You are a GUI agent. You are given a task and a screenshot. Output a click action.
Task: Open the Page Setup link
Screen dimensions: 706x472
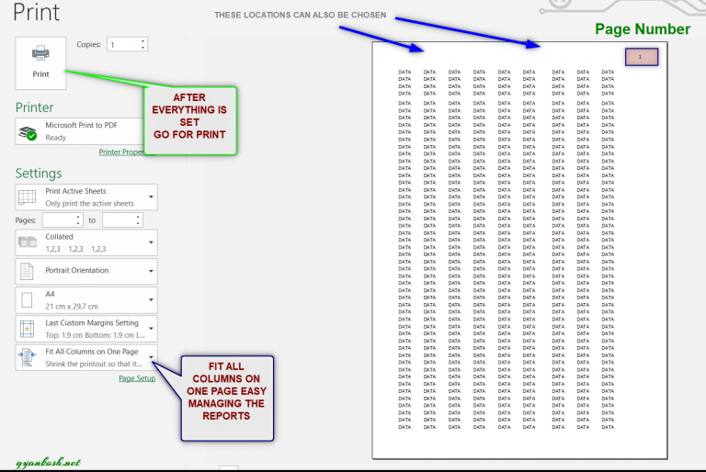[x=137, y=378]
